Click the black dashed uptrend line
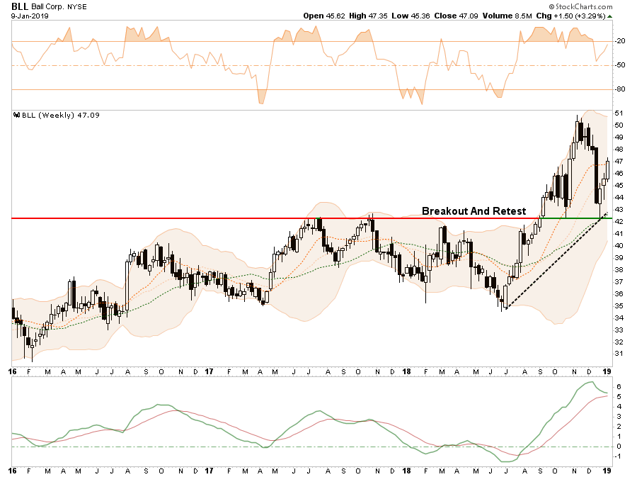The height and width of the screenshot is (477, 637). [x=556, y=260]
